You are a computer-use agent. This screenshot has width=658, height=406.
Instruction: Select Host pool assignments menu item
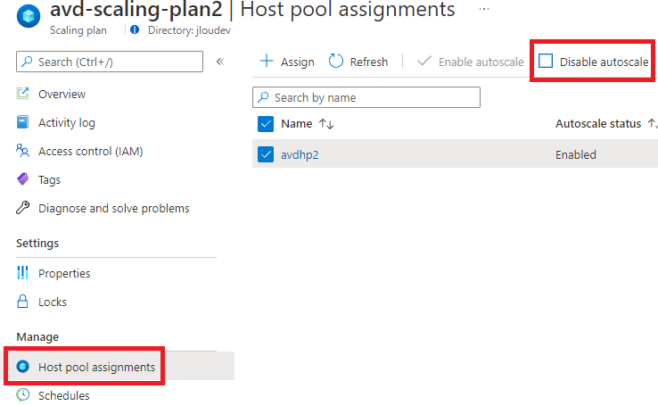(96, 367)
